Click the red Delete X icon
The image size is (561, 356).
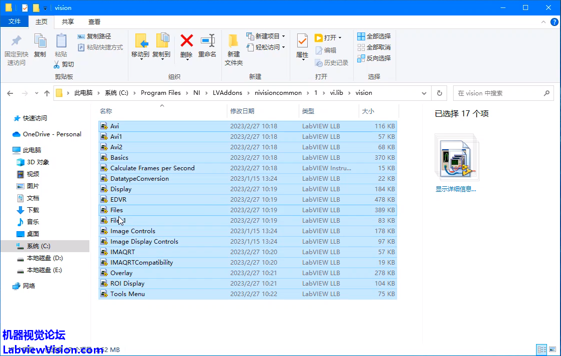pyautogui.click(x=186, y=41)
